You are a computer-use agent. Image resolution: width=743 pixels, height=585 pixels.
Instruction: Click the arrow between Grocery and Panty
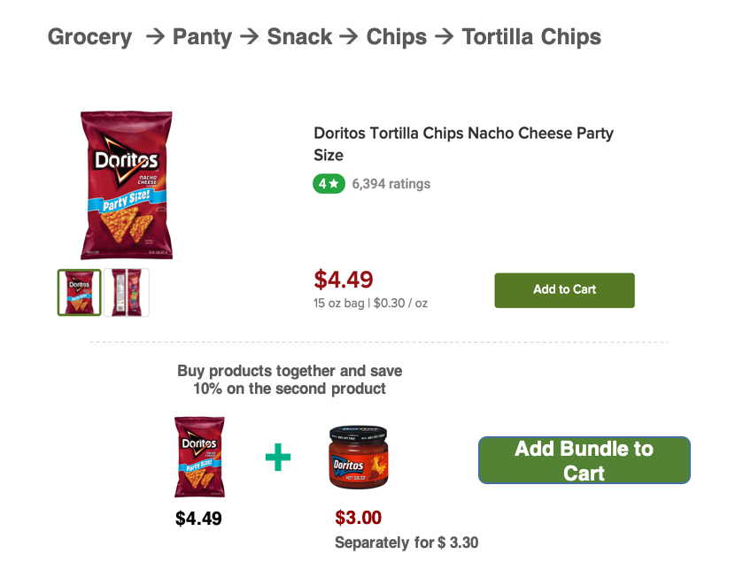[155, 36]
